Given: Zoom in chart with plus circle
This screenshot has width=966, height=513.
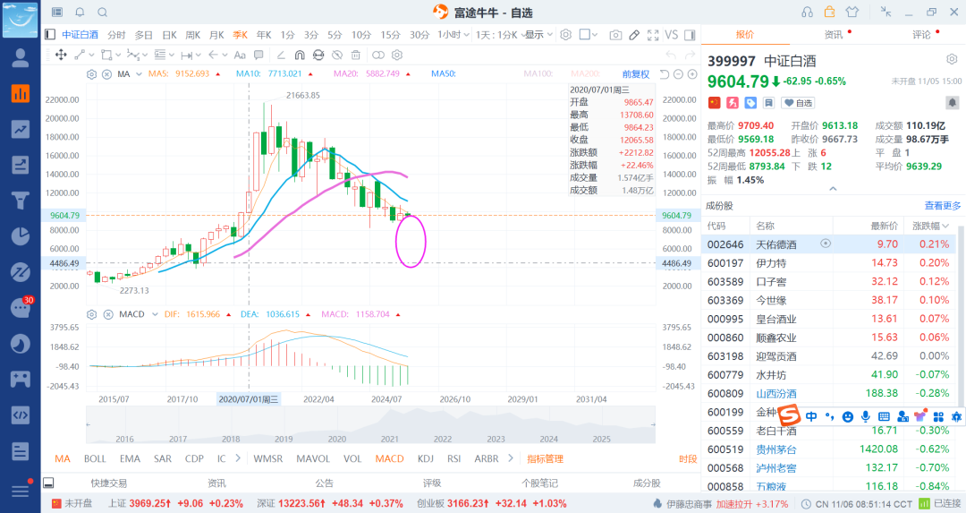Looking at the screenshot, I should click(692, 74).
